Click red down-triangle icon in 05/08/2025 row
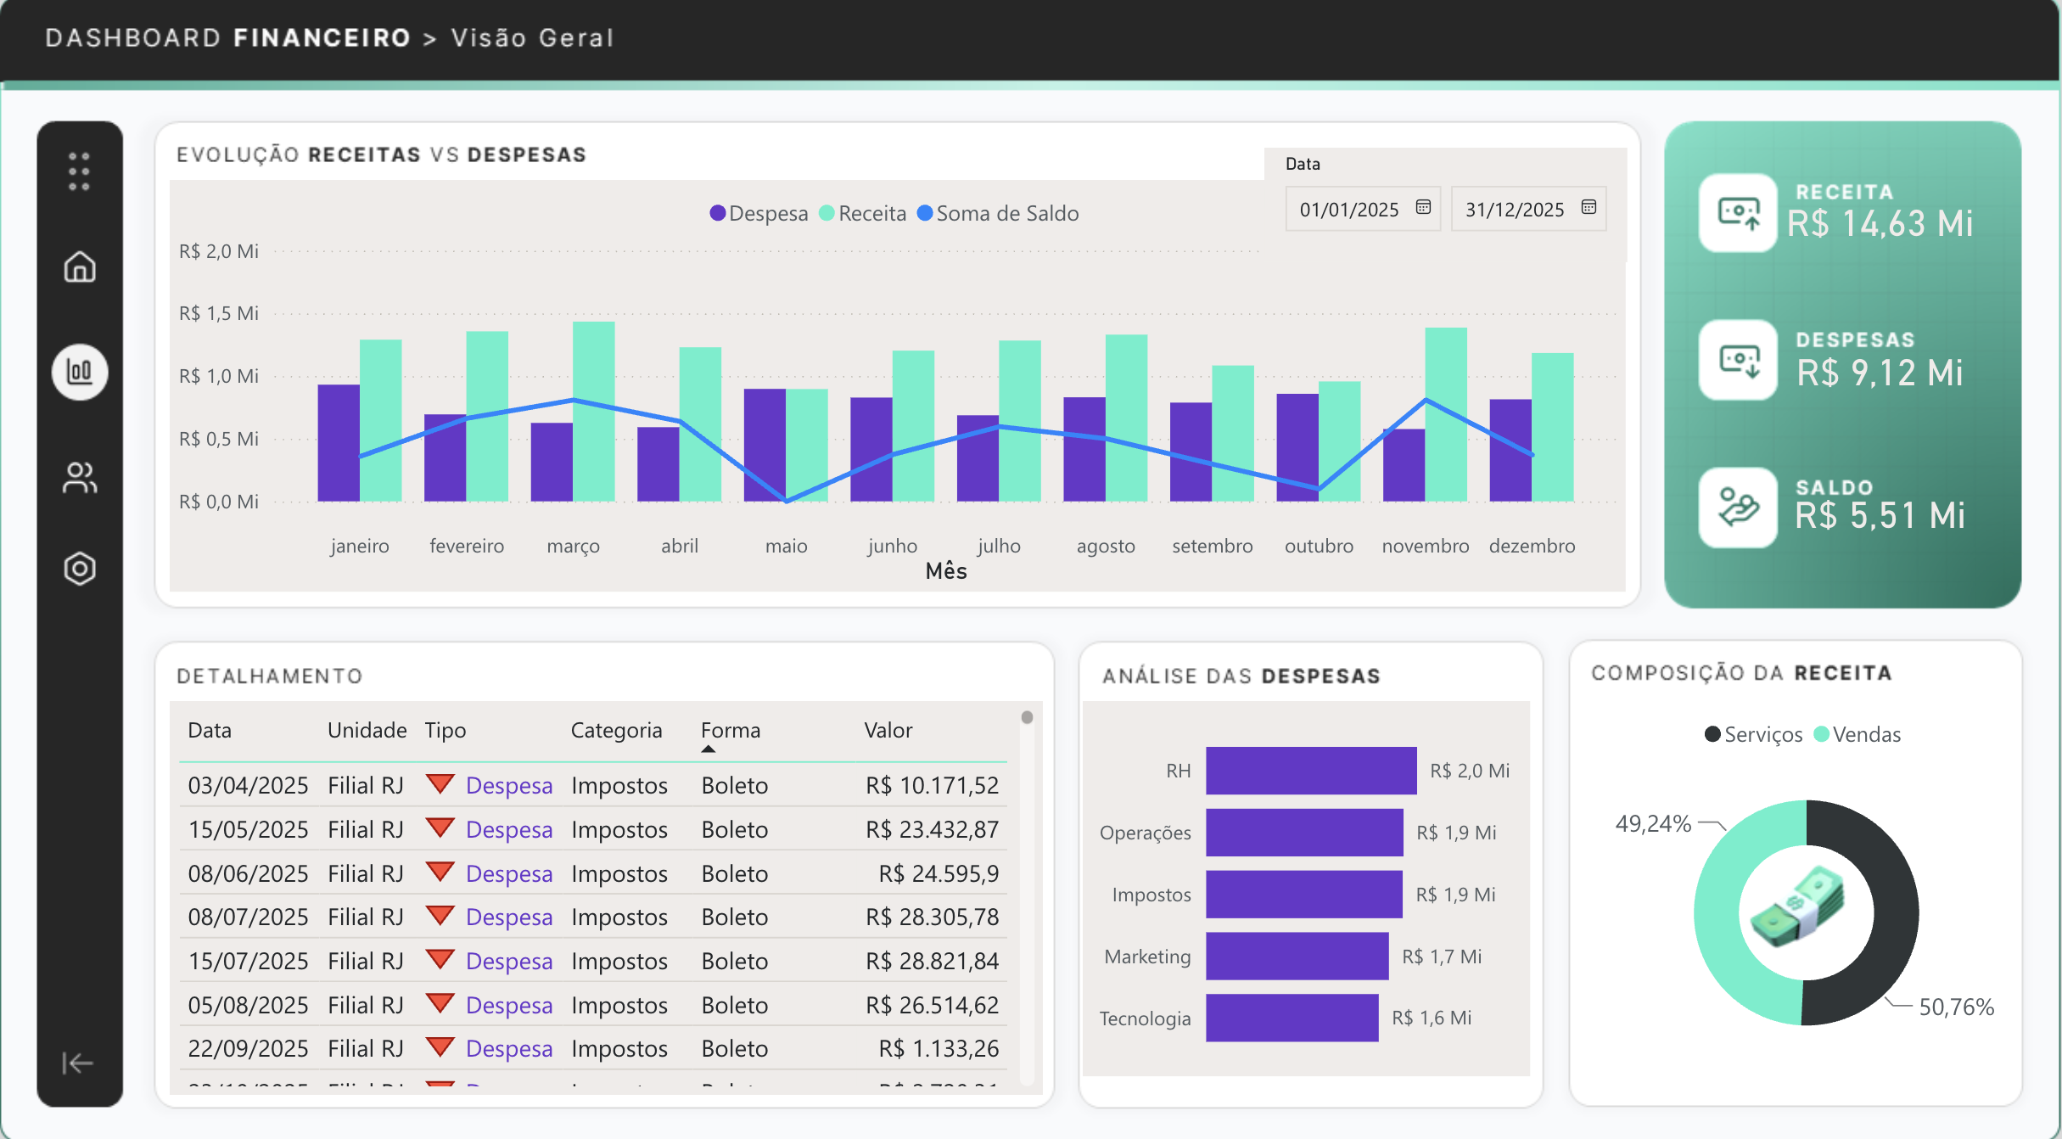Screen dimensions: 2062x1139 tap(440, 1003)
